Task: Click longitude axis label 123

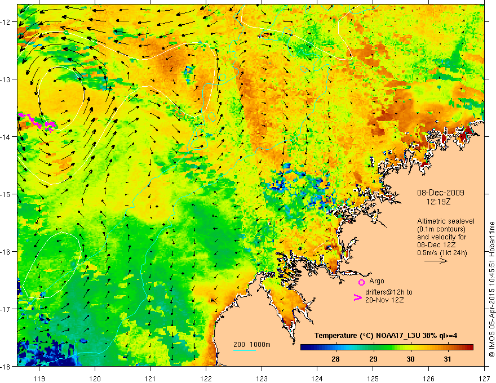Action: pyautogui.click(x=262, y=378)
